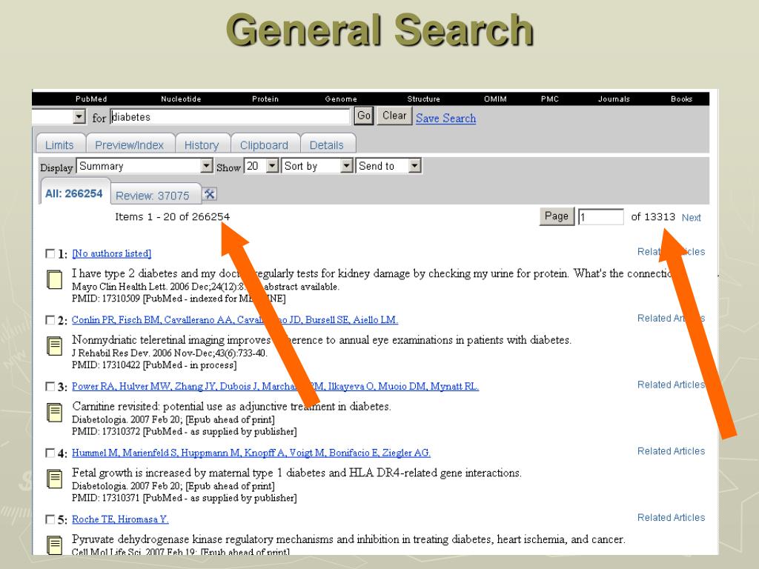
Task: Open abstract icon for Fetal growth article
Action: click(54, 479)
